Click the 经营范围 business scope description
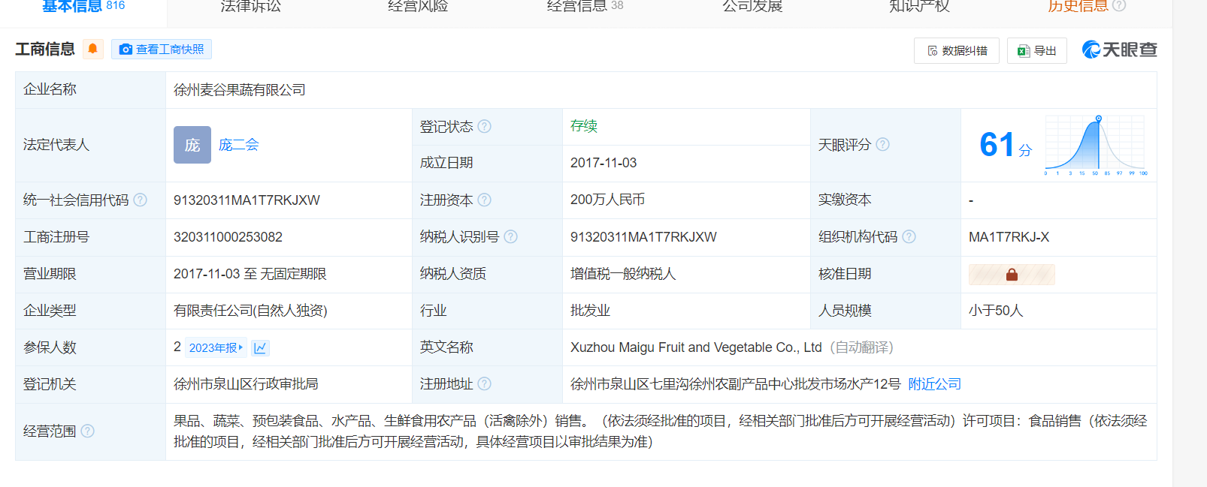Image resolution: width=1207 pixels, height=487 pixels. (x=661, y=431)
